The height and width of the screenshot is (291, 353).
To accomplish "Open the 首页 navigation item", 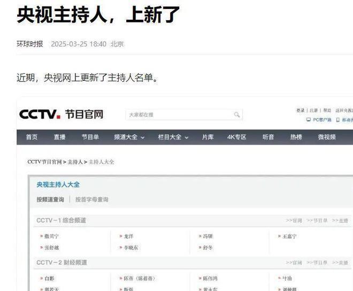I will tap(32, 137).
